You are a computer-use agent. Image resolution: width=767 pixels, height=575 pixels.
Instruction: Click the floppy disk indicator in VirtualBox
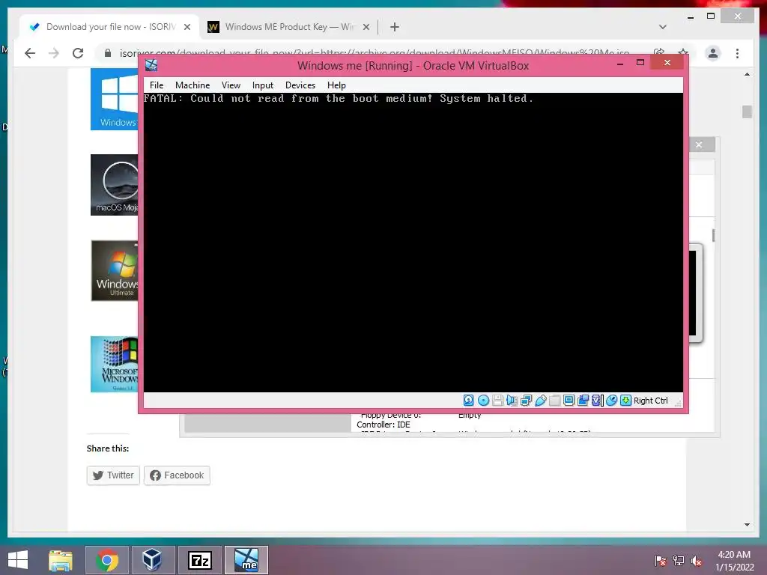click(x=497, y=401)
